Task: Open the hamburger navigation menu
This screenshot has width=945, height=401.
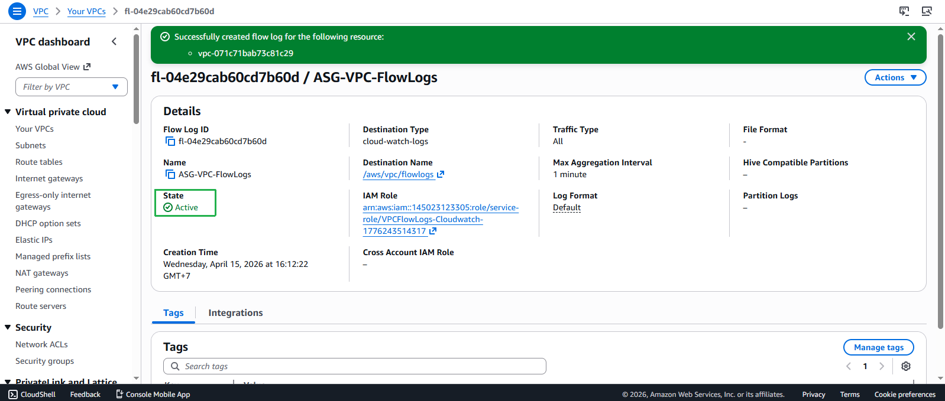Action: point(17,11)
